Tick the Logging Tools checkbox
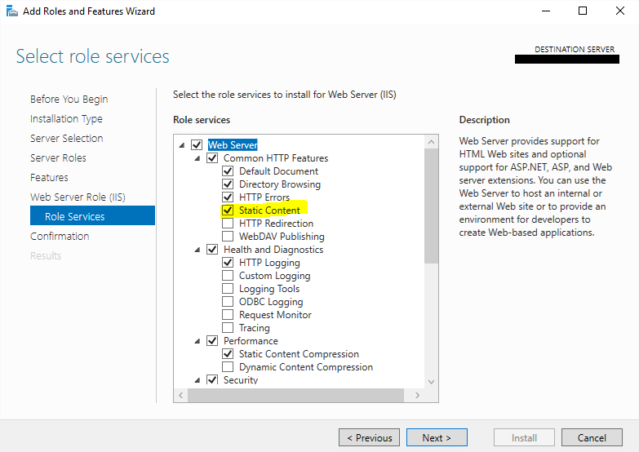 [x=228, y=289]
